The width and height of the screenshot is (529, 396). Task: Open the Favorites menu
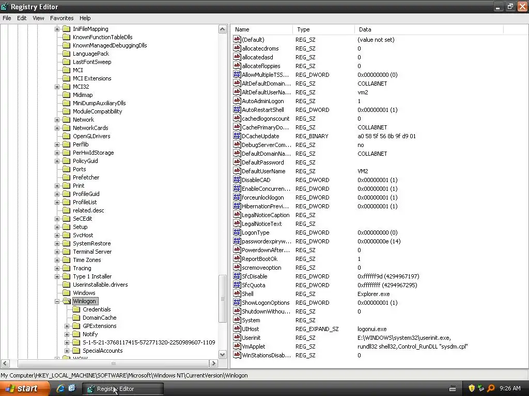click(x=61, y=18)
